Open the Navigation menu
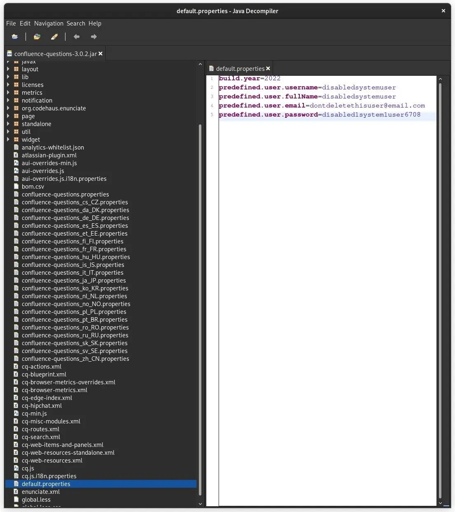 click(x=49, y=23)
